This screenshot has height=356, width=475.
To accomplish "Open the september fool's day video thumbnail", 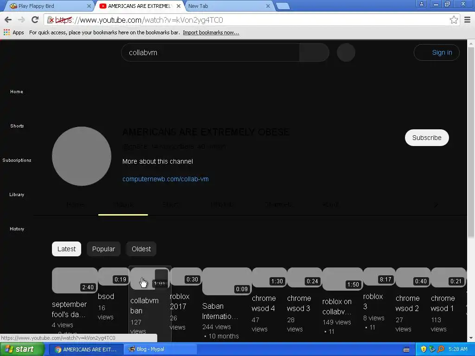I will pyautogui.click(x=75, y=280).
